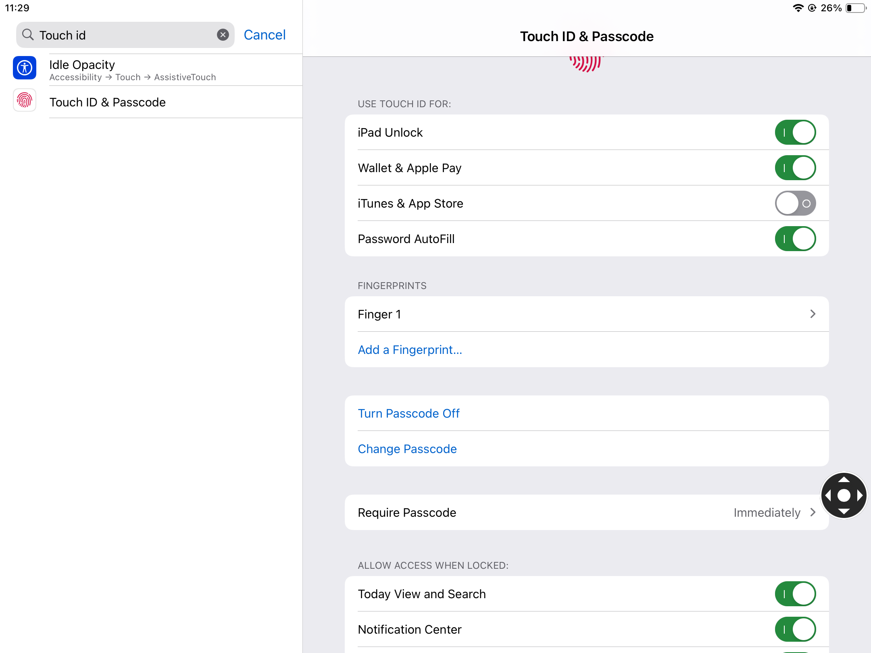Tap Cancel to exit search
Image resolution: width=871 pixels, height=653 pixels.
click(265, 35)
